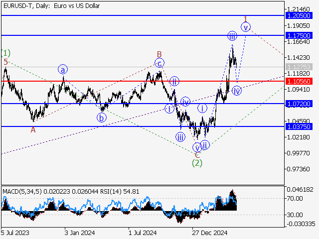Click the red wave 'B' label

pos(159,54)
